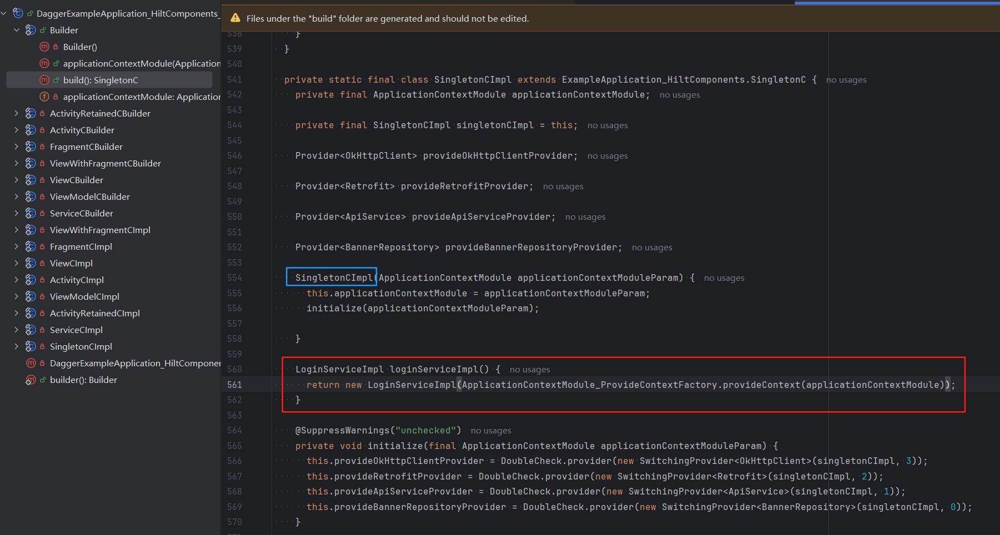The image size is (1000, 535).
Task: Select the ActivityCImpl item in the tree
Action: pyautogui.click(x=77, y=280)
